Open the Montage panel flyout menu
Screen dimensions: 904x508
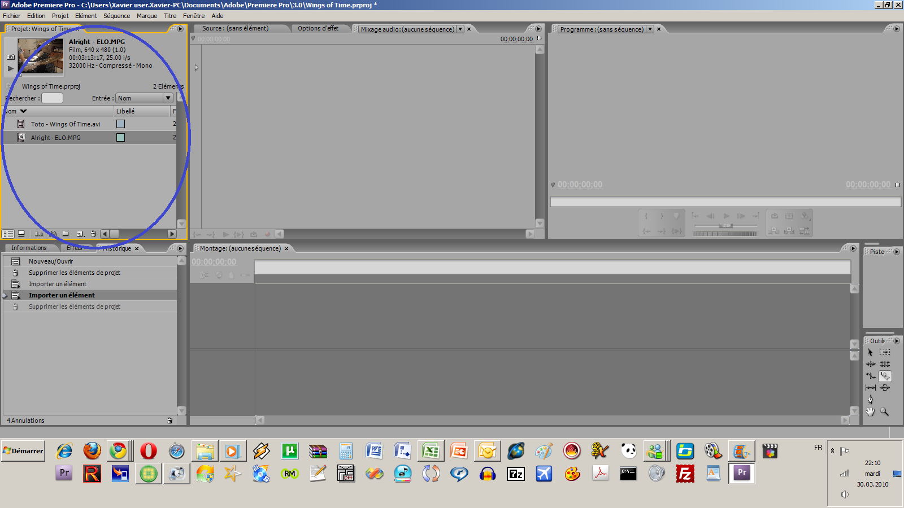tap(853, 248)
